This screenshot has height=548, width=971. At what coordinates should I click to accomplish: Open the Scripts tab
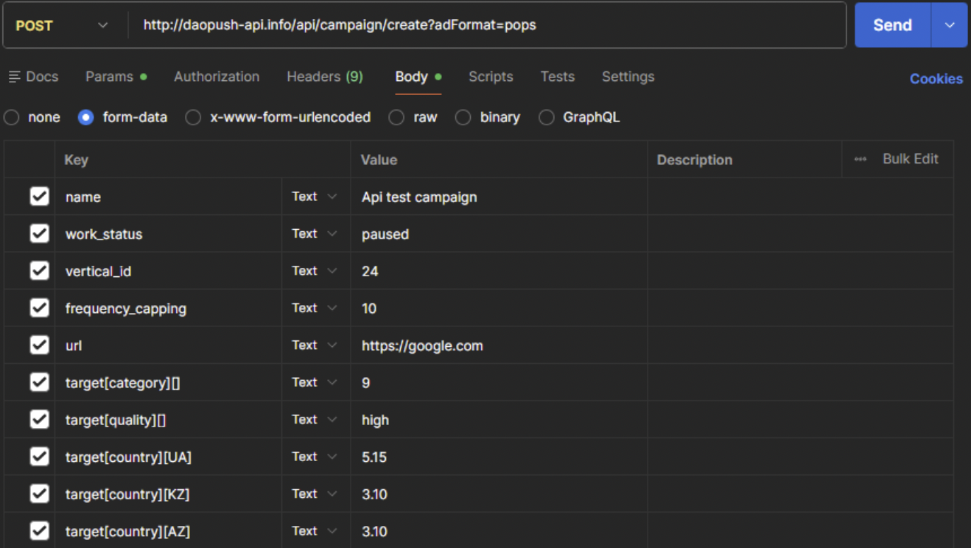point(491,77)
